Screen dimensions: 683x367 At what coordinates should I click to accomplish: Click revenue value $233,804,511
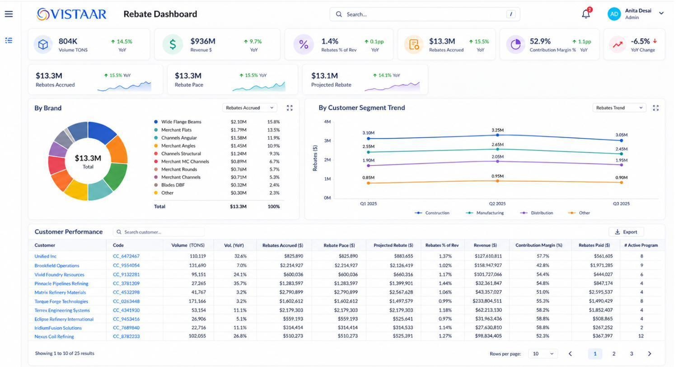tap(487, 301)
